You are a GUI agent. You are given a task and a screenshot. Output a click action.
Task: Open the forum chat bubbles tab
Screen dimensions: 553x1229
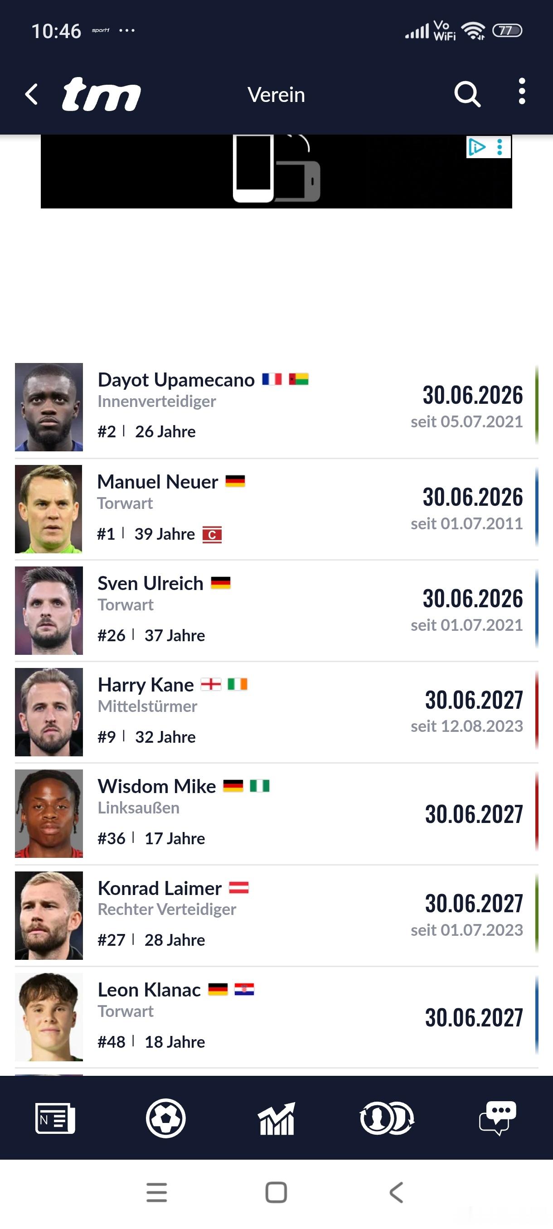coord(497,1118)
